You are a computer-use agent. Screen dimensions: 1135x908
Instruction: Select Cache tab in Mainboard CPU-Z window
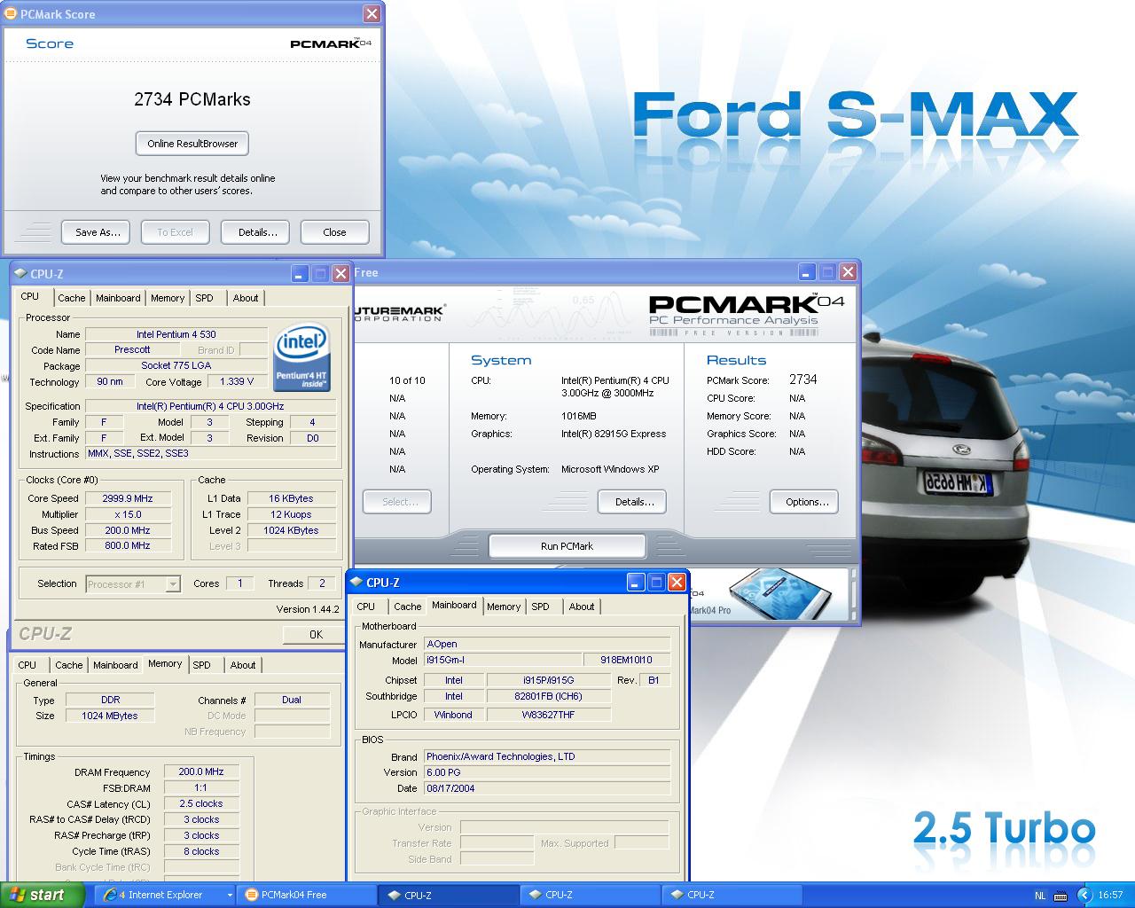(408, 607)
